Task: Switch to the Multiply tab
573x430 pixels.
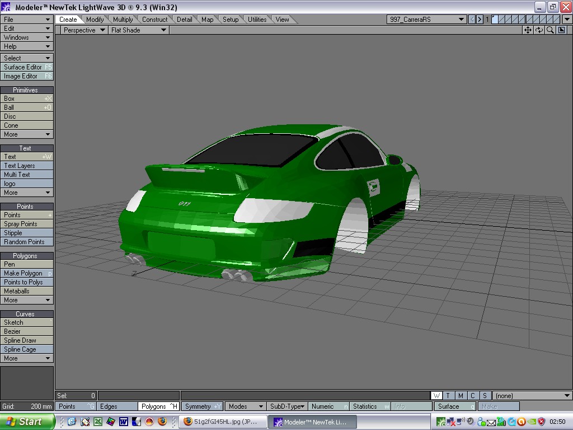Action: coord(123,20)
